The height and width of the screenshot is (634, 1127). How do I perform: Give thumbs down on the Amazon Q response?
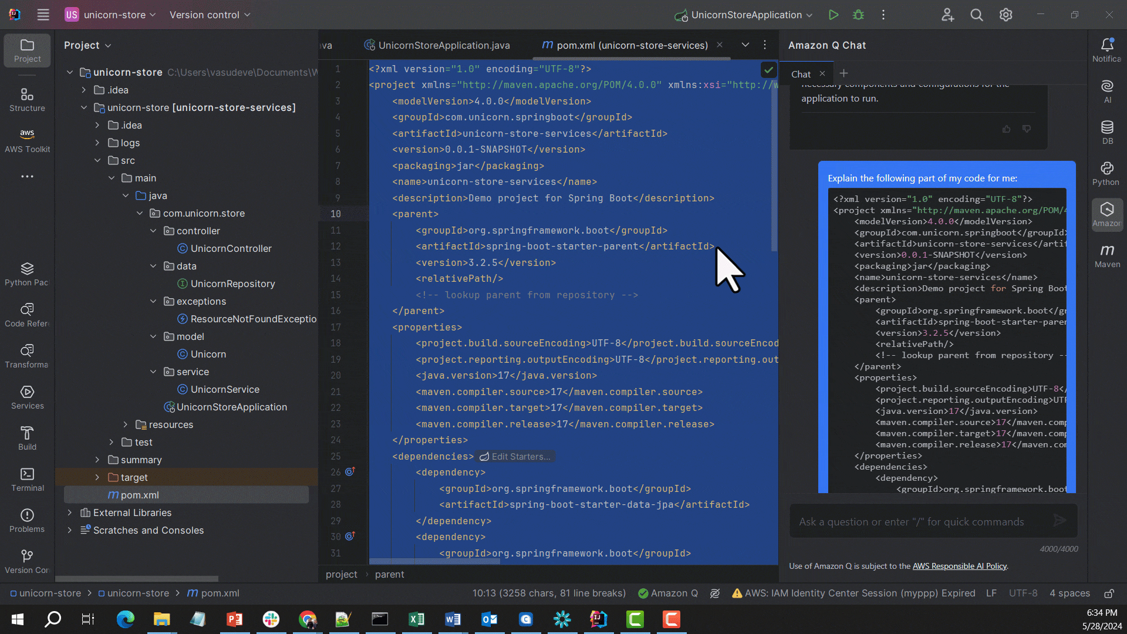click(1027, 129)
